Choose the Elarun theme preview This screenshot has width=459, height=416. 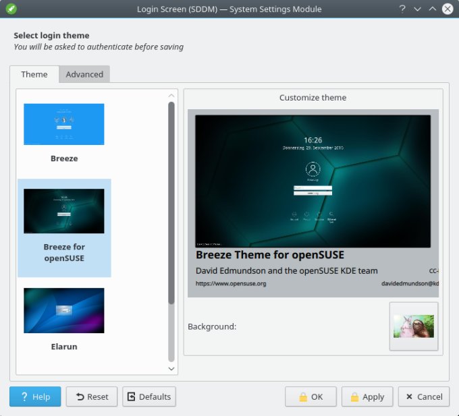pos(64,311)
